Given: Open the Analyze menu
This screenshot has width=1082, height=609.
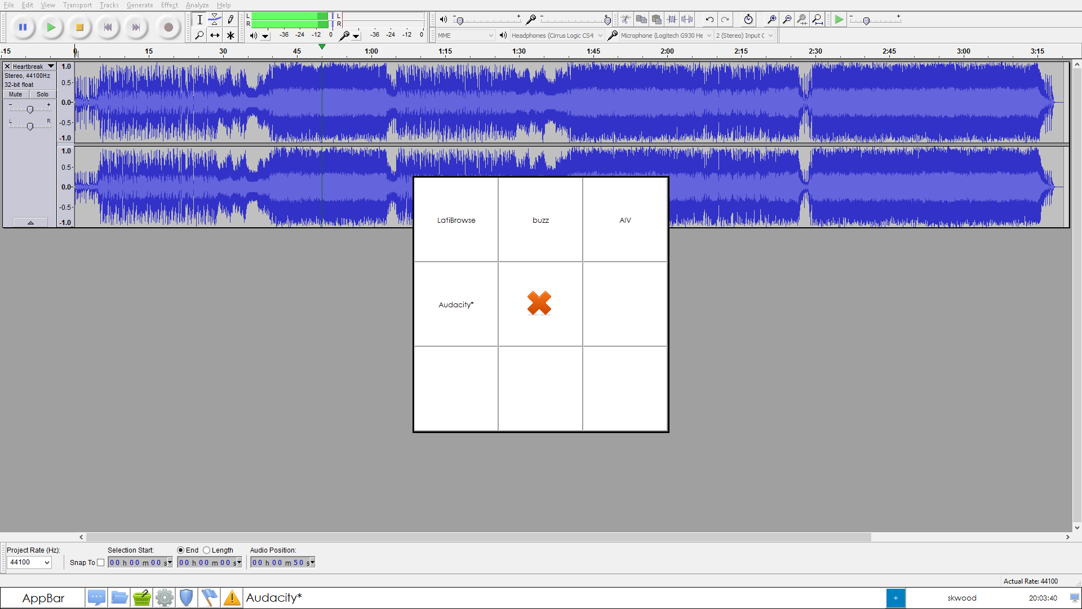Looking at the screenshot, I should [x=197, y=5].
